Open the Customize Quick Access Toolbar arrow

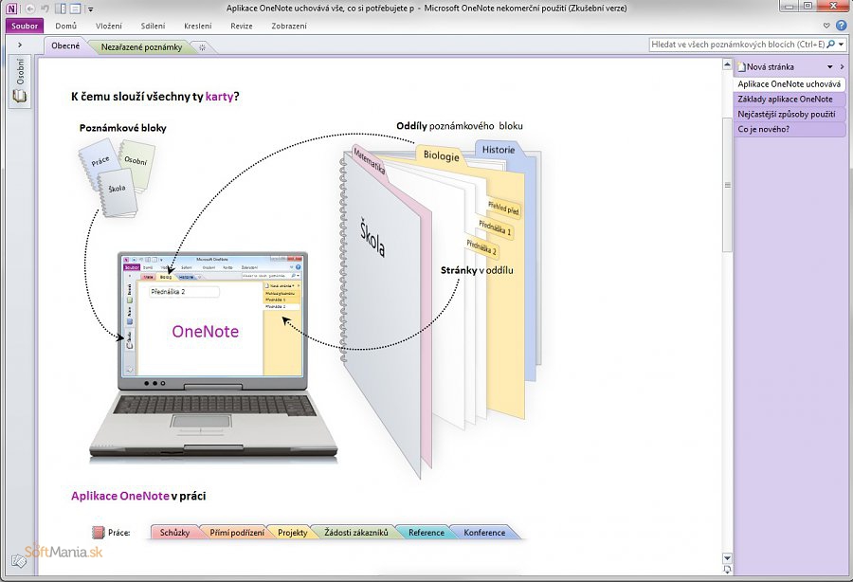pos(90,9)
